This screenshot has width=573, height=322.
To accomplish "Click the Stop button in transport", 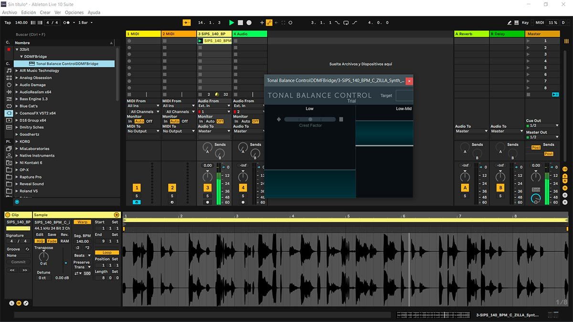I will click(x=240, y=22).
